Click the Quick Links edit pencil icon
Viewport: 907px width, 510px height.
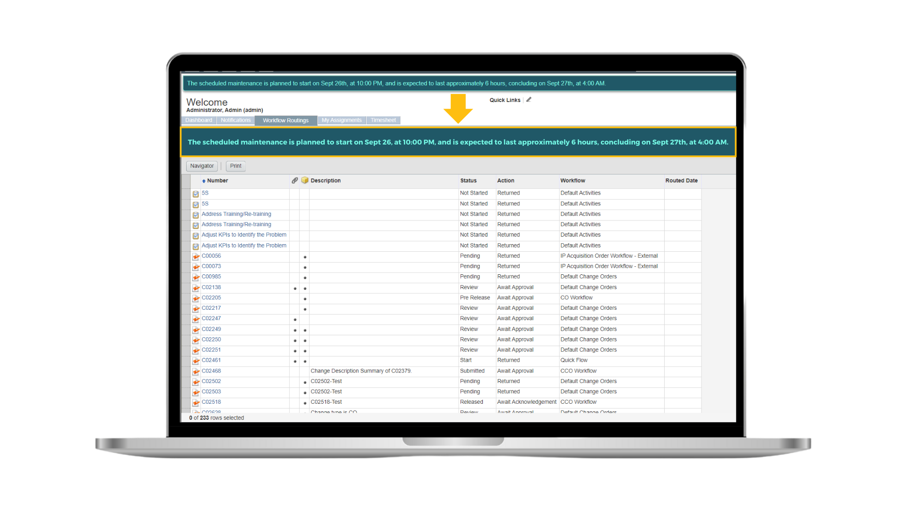(x=530, y=99)
